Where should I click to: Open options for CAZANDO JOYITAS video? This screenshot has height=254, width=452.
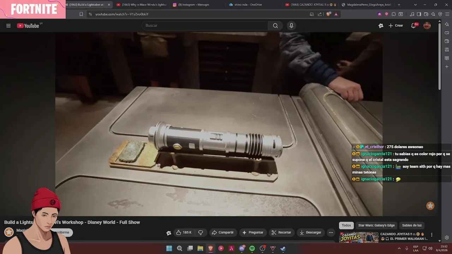pos(432,235)
